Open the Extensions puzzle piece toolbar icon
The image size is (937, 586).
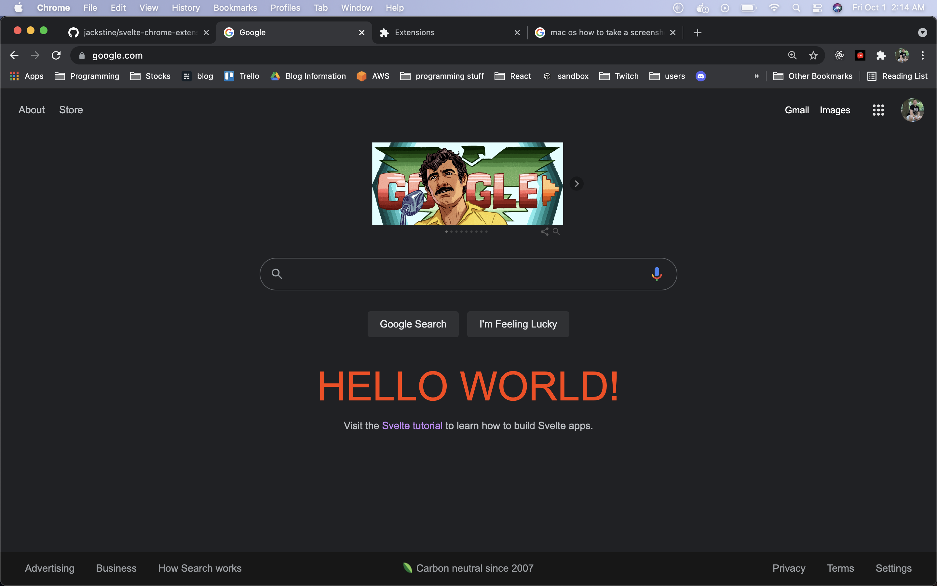pyautogui.click(x=881, y=55)
